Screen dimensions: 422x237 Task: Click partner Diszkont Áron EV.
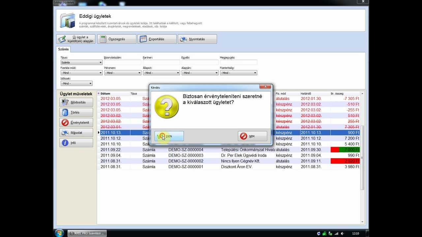[237, 167]
